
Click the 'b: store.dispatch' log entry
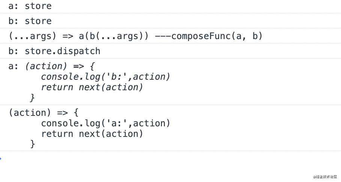[x=54, y=51]
